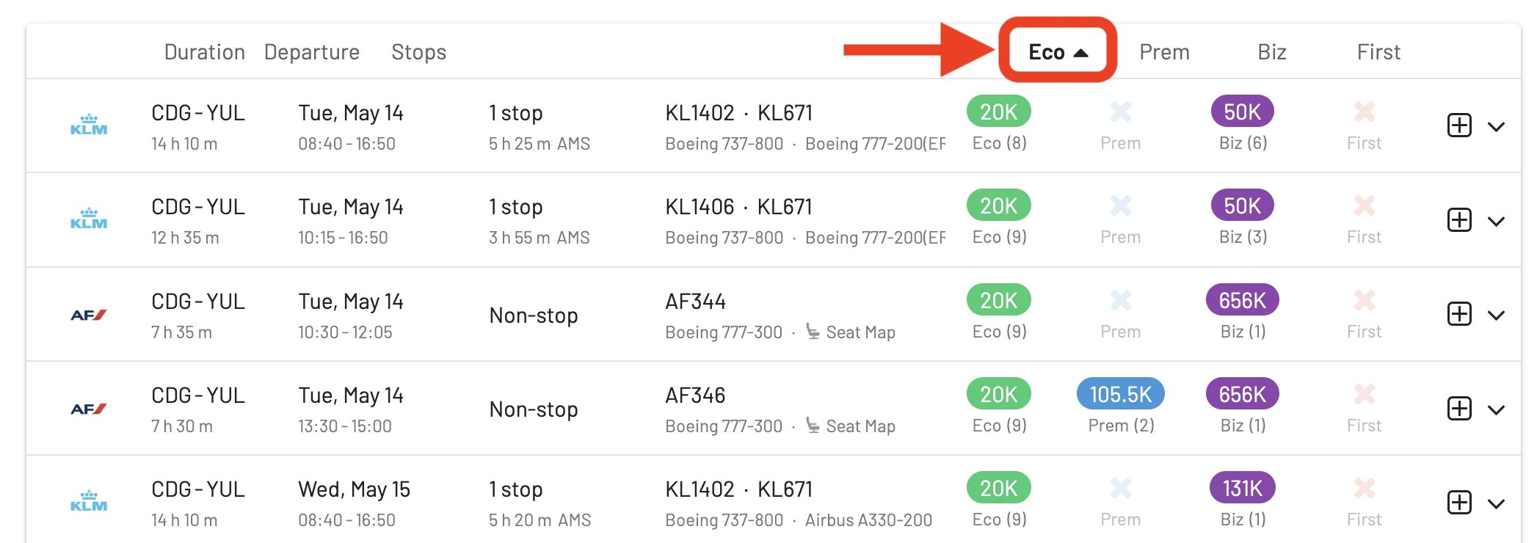The width and height of the screenshot is (1537, 543).
Task: Open the Seat Map for AF346
Action: (851, 426)
